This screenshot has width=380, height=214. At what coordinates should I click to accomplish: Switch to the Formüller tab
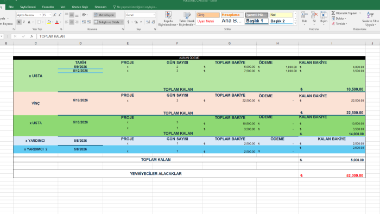tap(48, 7)
